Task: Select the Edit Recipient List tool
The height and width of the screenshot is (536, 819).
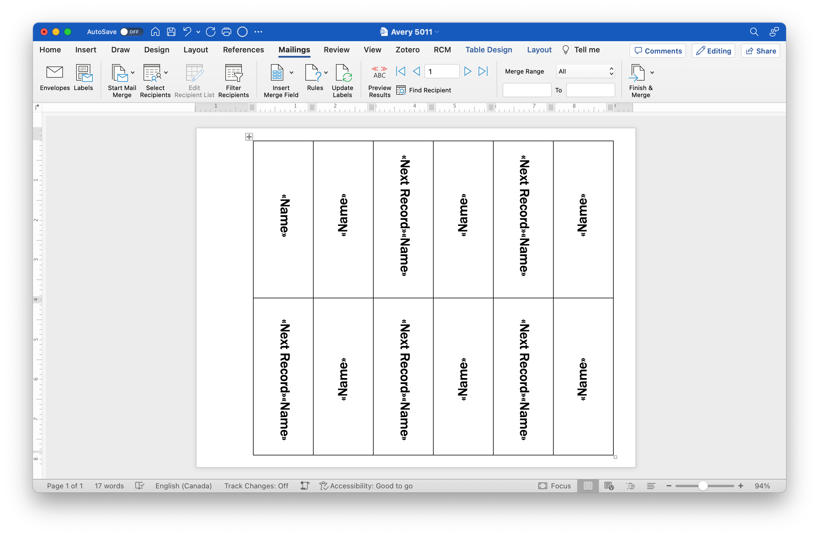Action: pos(194,80)
